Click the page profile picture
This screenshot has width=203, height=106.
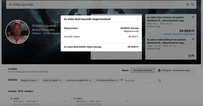click(17, 32)
